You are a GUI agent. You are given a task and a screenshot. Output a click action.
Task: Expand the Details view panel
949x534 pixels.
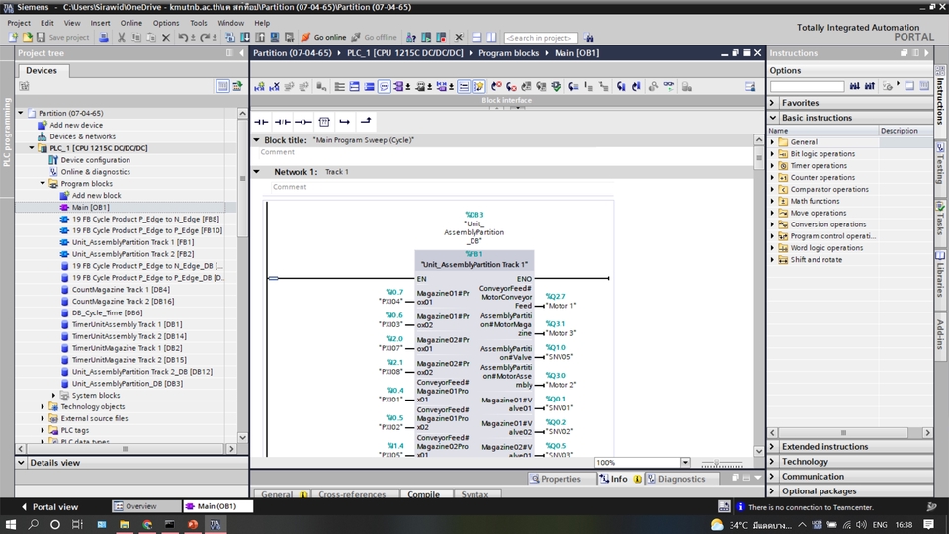(x=21, y=463)
